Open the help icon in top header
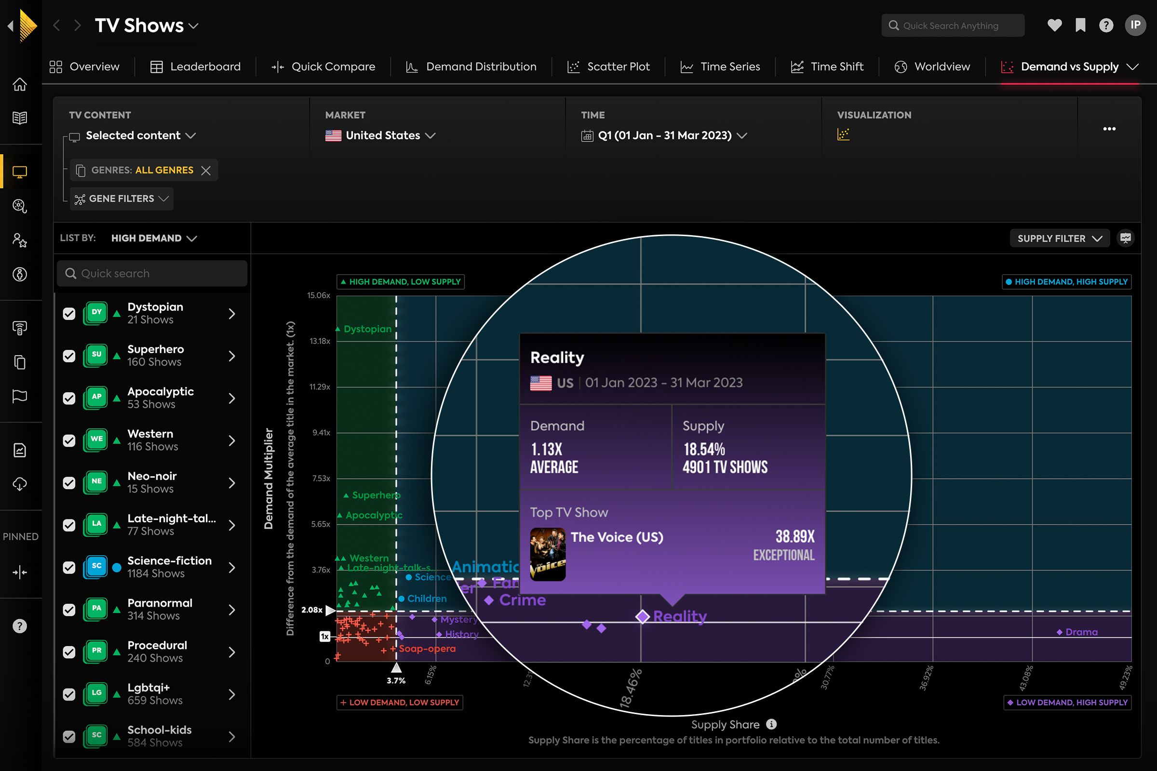This screenshot has width=1157, height=771. (x=1106, y=25)
